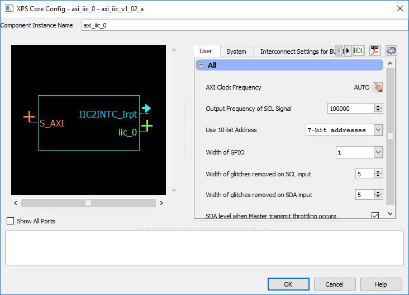Click the parameters list scroll up arrow
Image resolution: width=409 pixels, height=295 pixels.
pos(390,63)
